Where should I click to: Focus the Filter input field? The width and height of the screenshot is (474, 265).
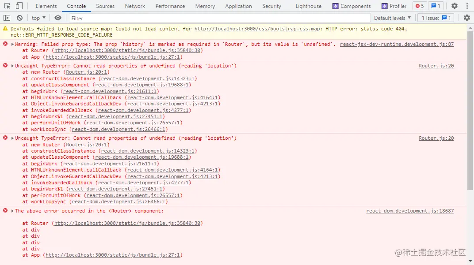[219, 19]
